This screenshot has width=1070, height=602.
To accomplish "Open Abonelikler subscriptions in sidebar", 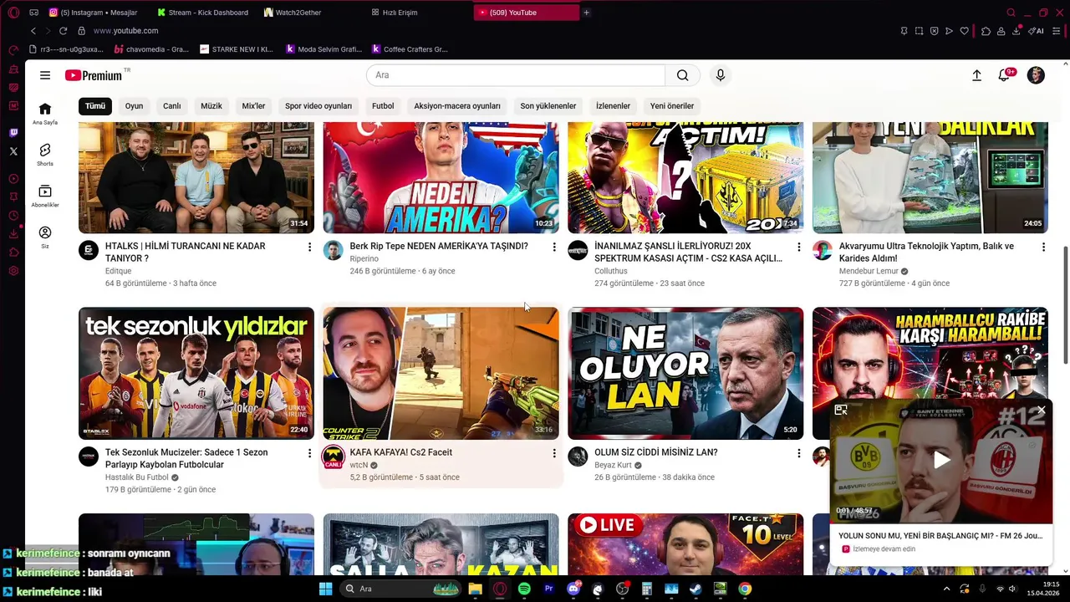I will [45, 196].
